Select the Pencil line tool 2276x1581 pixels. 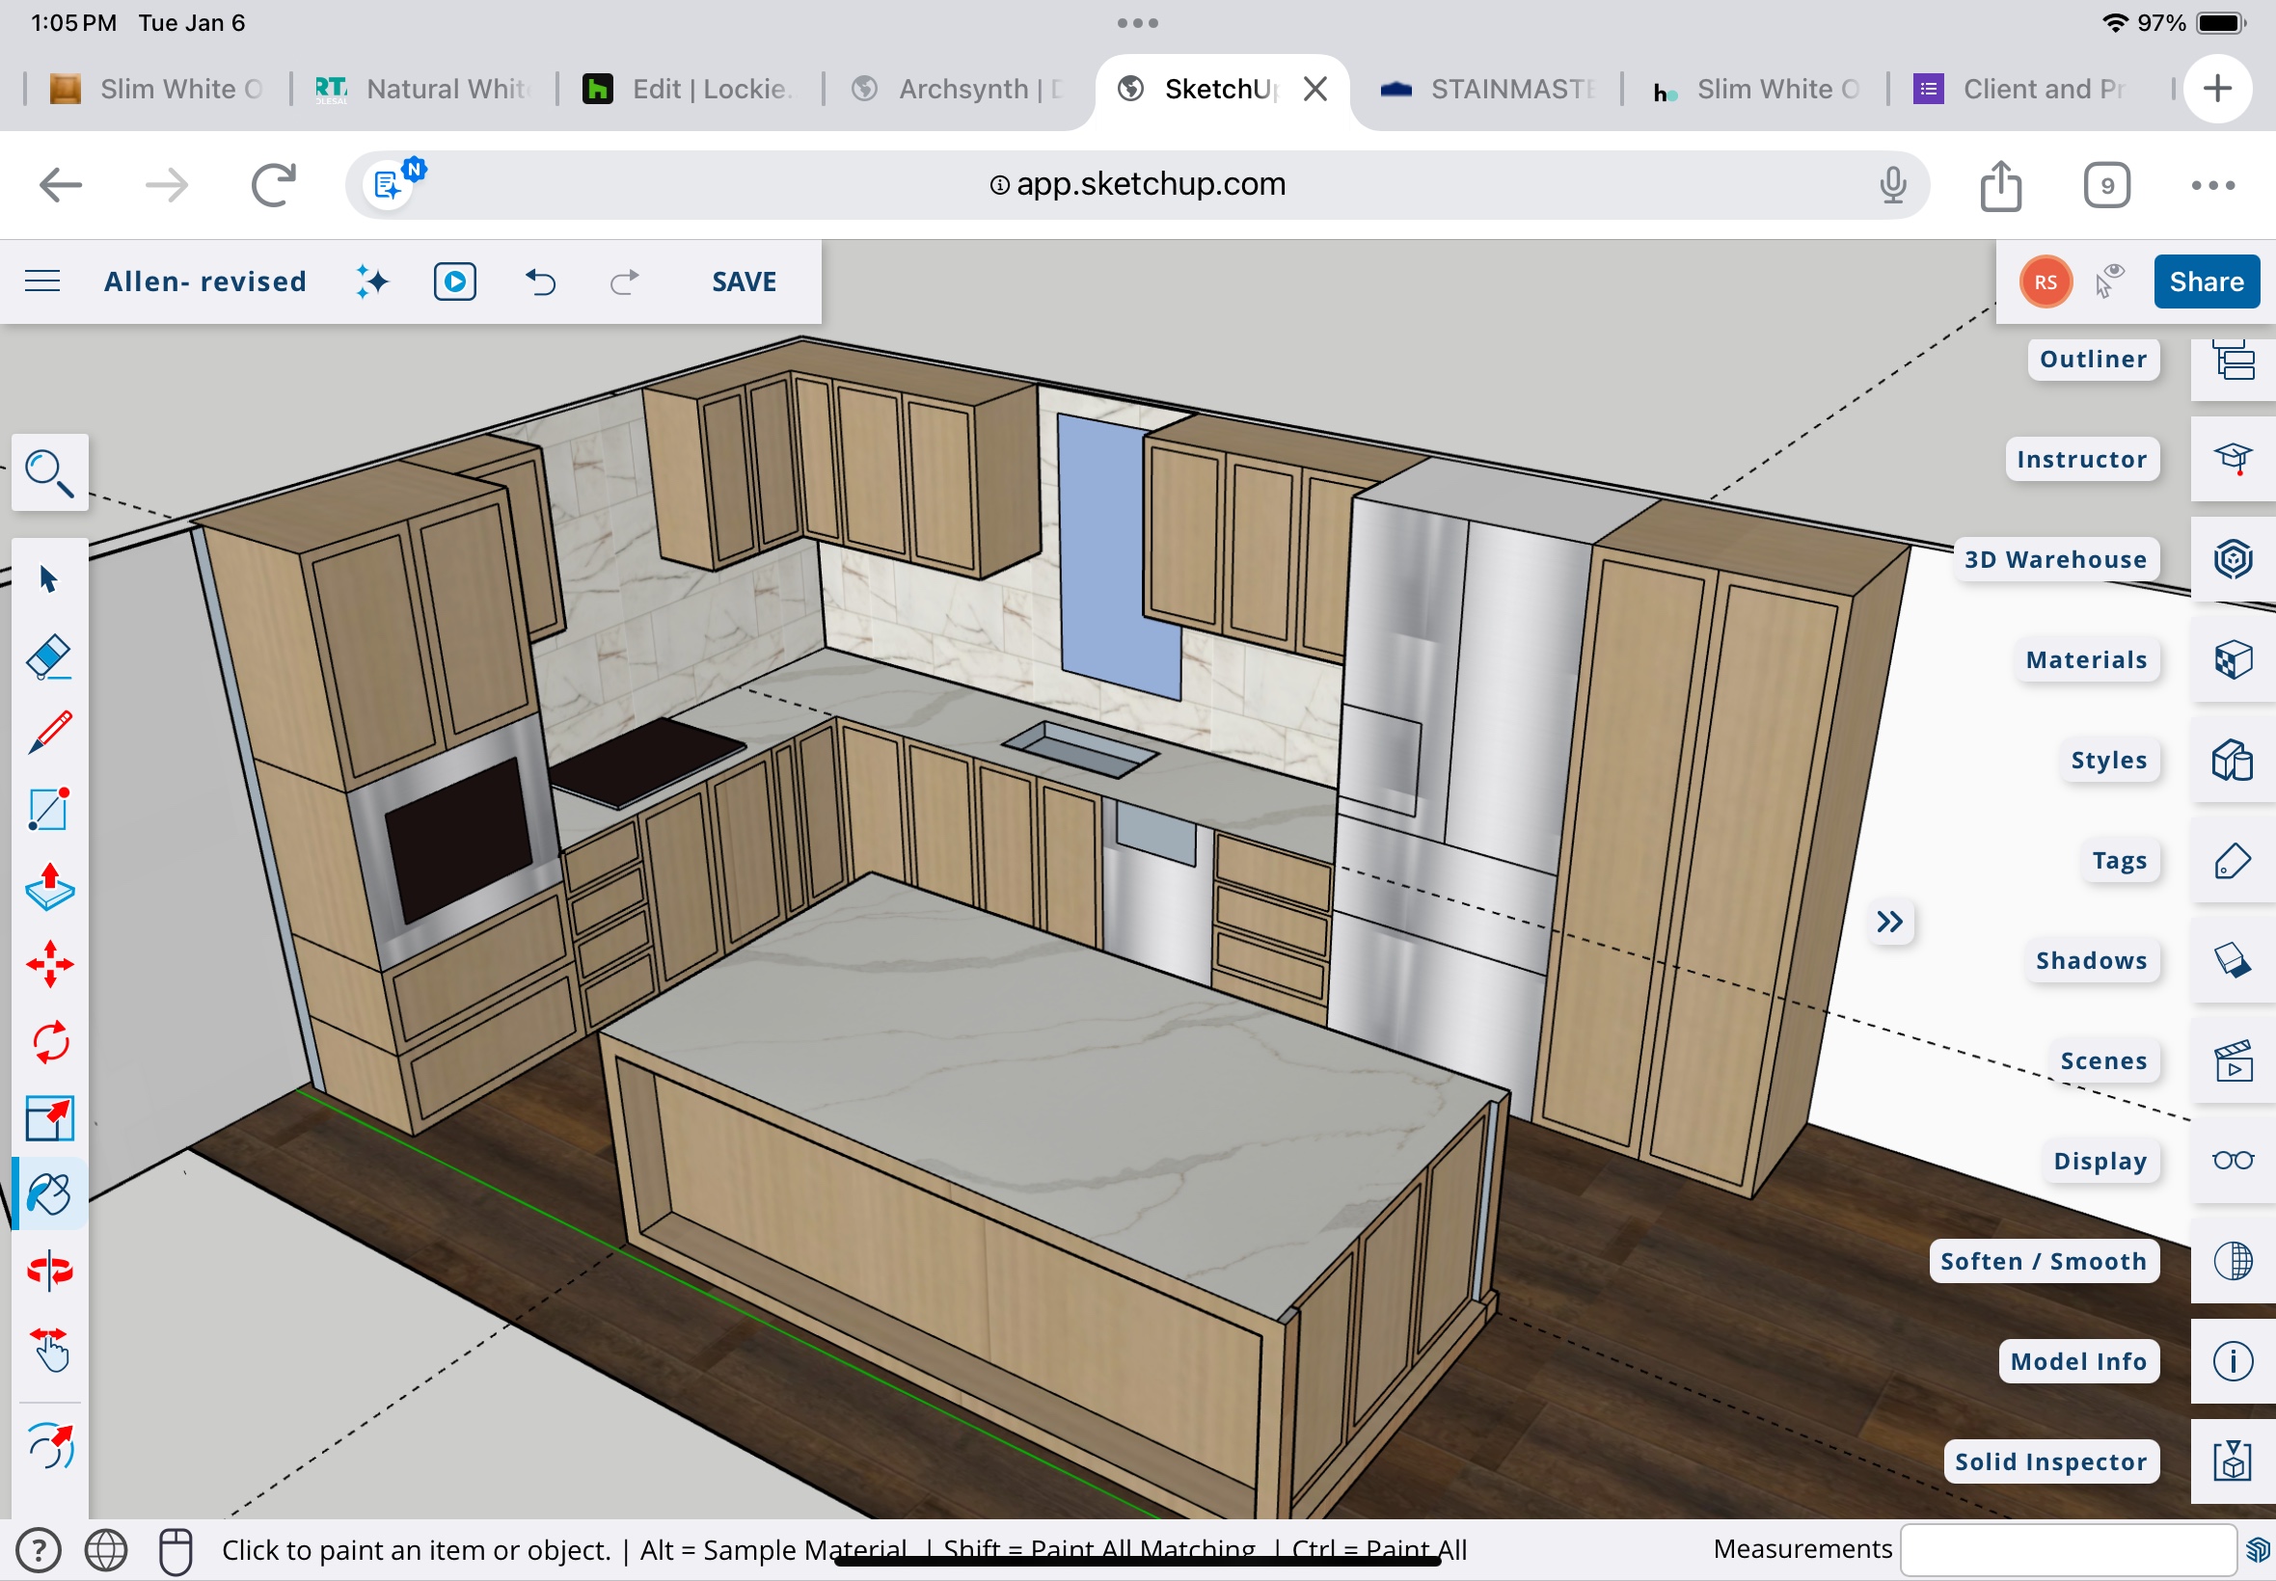pyautogui.click(x=48, y=733)
